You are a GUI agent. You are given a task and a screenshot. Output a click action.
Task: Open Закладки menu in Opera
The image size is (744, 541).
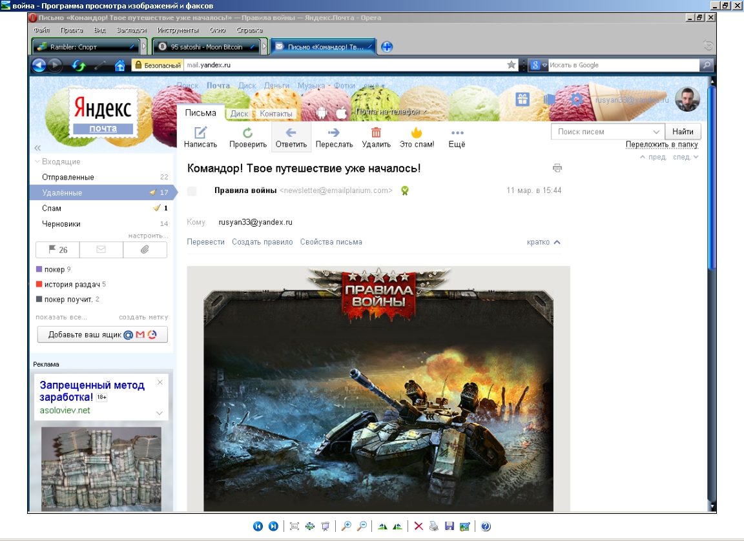[132, 30]
